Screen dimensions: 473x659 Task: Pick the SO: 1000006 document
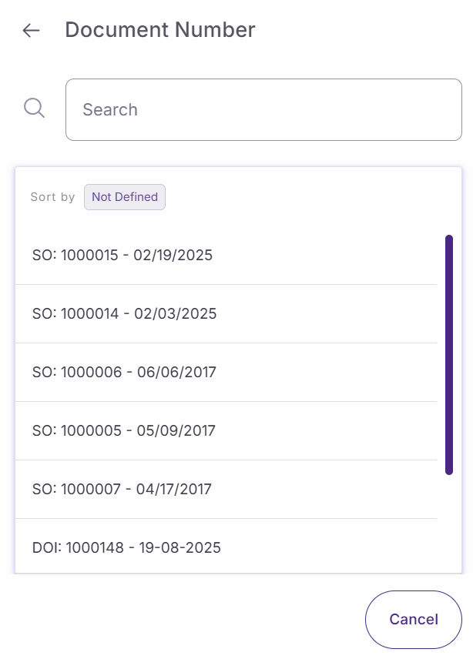[x=124, y=372]
